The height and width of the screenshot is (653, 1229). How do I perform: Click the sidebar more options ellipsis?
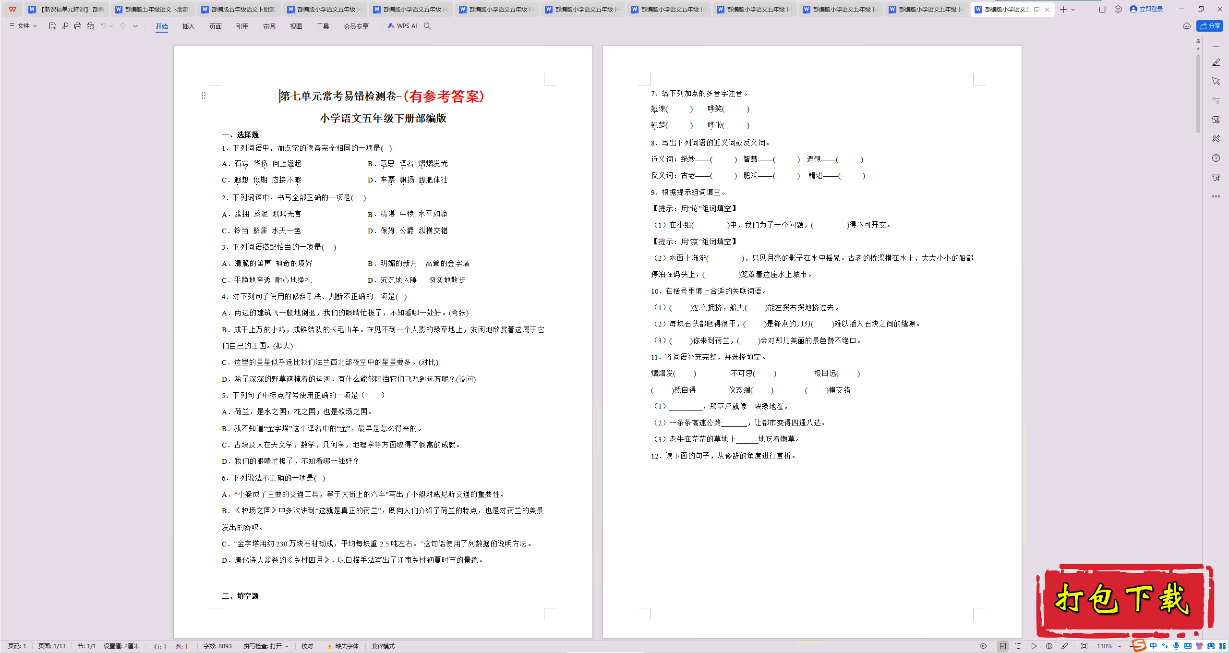[1216, 196]
